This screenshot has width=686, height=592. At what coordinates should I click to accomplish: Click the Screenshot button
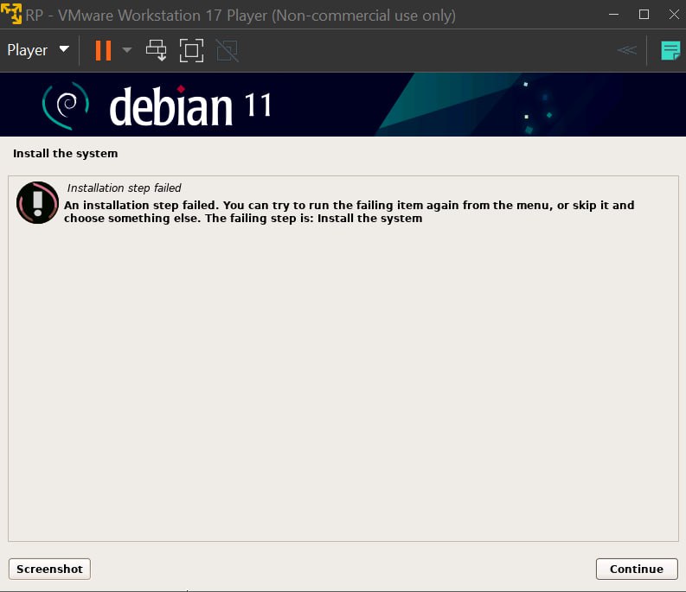49,569
